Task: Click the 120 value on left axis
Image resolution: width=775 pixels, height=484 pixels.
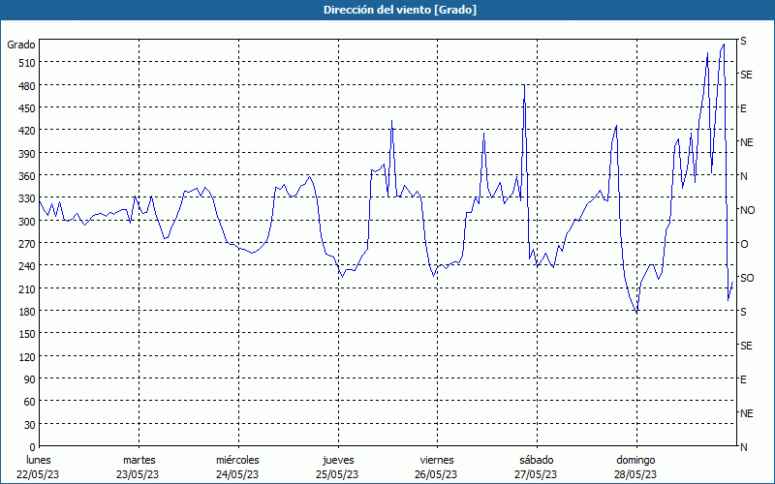Action: [x=27, y=357]
